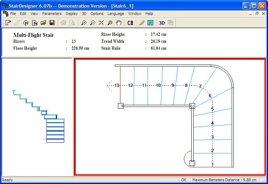Screen dimensions: 268x184
Task: Expand the Display menu
Action: (72, 14)
